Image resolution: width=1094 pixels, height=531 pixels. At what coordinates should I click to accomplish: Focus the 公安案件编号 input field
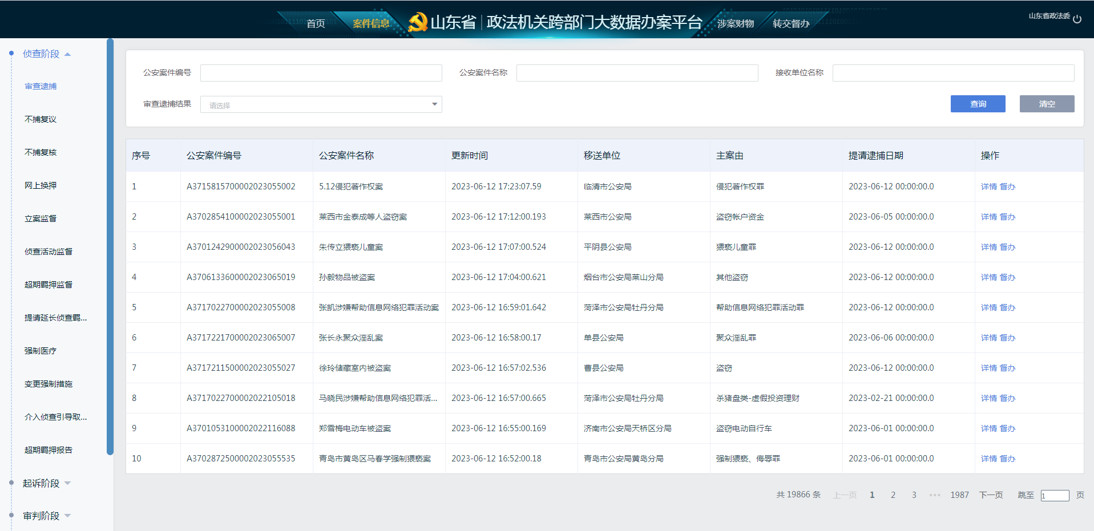click(321, 73)
